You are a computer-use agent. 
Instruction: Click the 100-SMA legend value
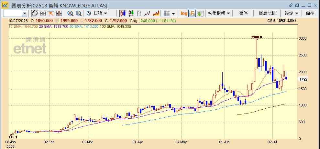[x=115, y=26]
